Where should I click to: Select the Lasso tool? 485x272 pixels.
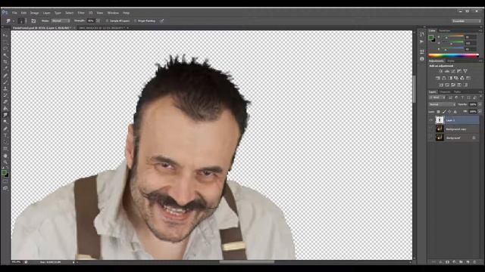click(x=5, y=48)
